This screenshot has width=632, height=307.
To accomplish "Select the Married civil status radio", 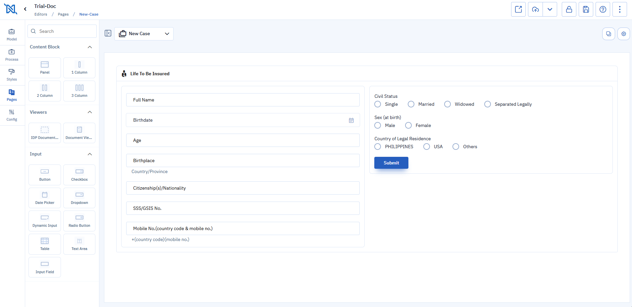I will tap(411, 104).
